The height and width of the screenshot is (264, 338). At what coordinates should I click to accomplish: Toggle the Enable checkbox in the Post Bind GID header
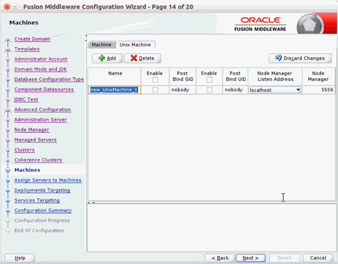[155, 80]
